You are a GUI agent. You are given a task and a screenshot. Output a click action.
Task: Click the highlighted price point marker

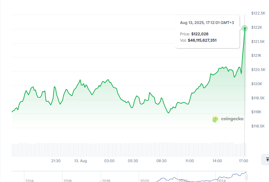(x=245, y=28)
